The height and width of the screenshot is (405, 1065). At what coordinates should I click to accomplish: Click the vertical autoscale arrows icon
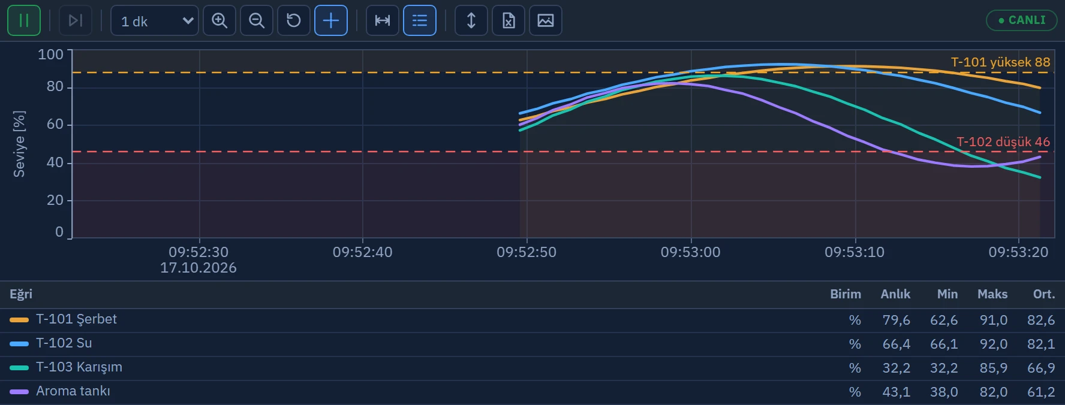(471, 20)
